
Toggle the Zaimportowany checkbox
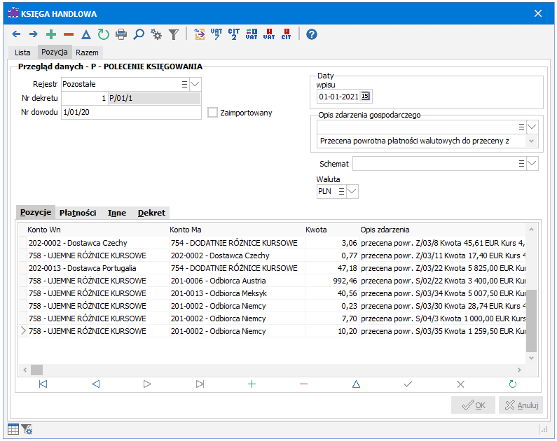(x=212, y=113)
